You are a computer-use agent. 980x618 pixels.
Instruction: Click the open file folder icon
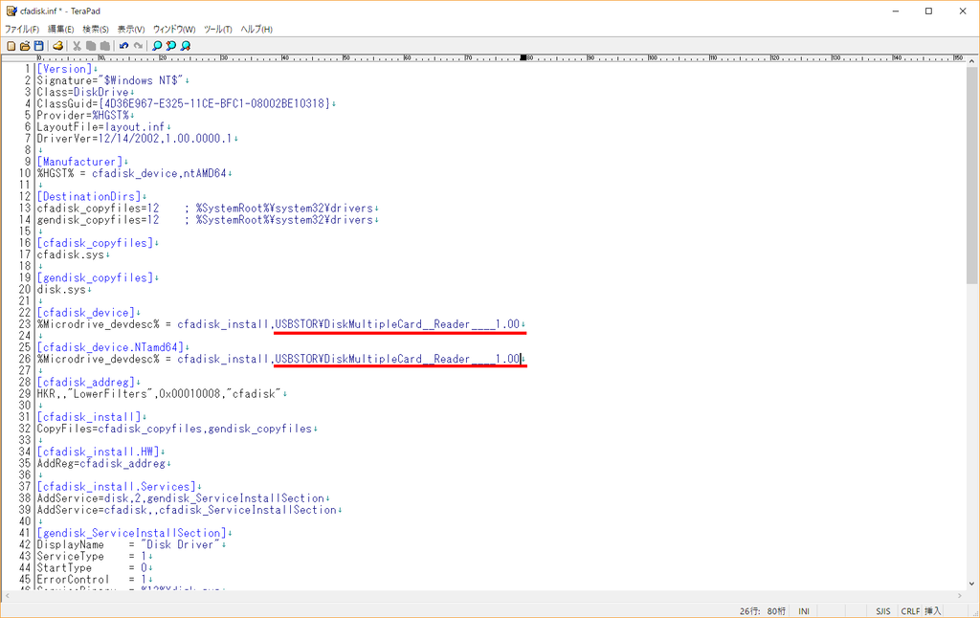pos(25,46)
